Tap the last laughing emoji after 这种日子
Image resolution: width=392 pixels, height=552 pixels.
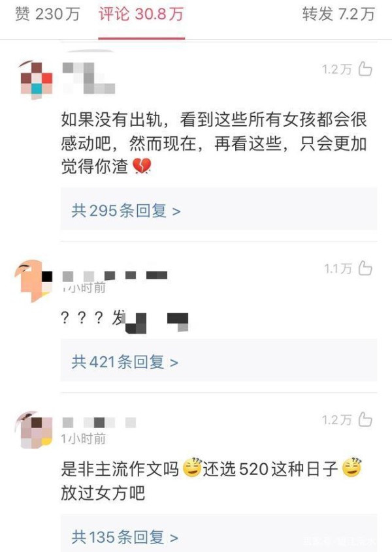tap(352, 468)
